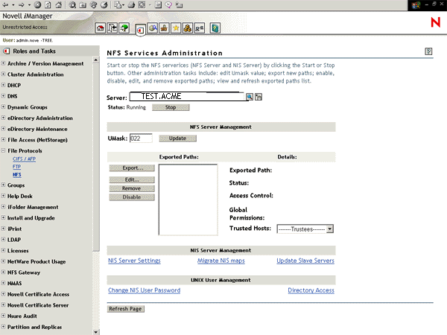Open the NIS Server Settings link
The height and width of the screenshot is (335, 447).
[134, 261]
